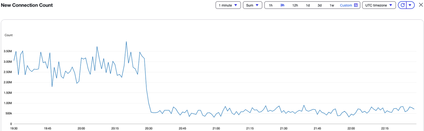Click the Count axis label
The image size is (424, 131).
tap(9, 35)
